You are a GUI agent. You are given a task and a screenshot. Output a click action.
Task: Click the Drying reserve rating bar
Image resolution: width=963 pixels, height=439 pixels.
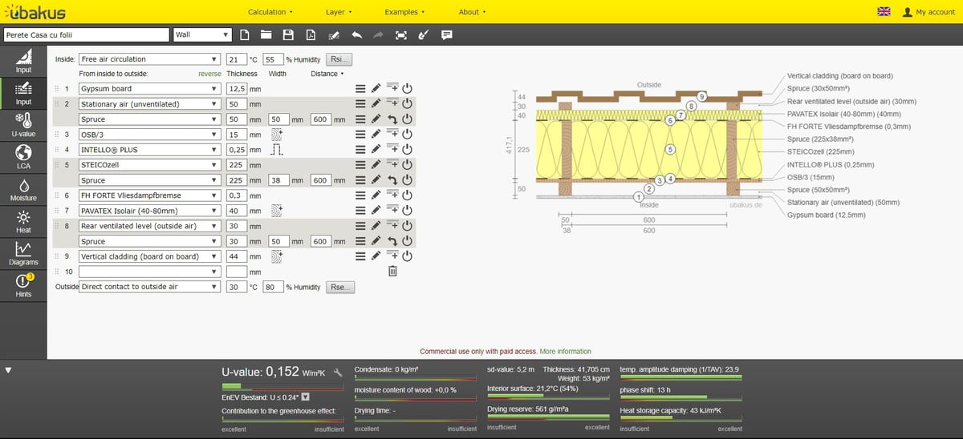(x=548, y=417)
